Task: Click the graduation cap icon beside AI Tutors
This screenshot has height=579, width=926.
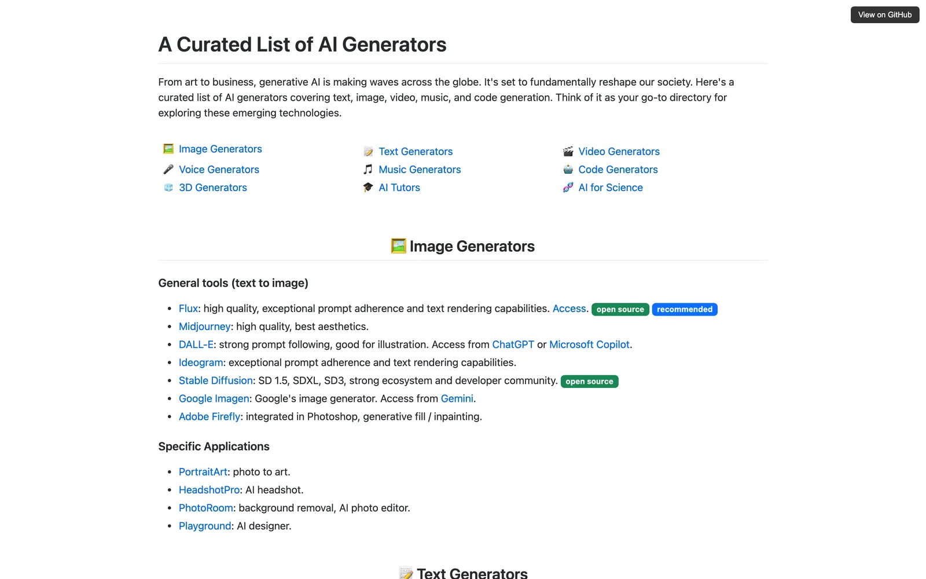Action: 368,187
